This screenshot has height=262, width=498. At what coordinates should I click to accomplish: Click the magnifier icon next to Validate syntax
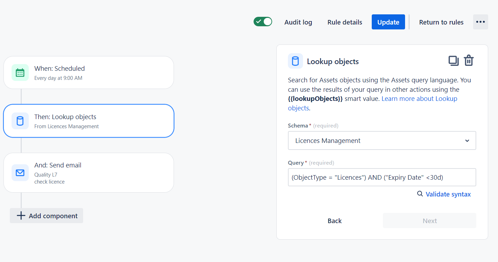click(x=420, y=194)
